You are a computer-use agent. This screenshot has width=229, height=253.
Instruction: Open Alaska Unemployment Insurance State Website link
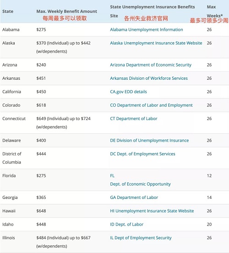click(x=156, y=43)
